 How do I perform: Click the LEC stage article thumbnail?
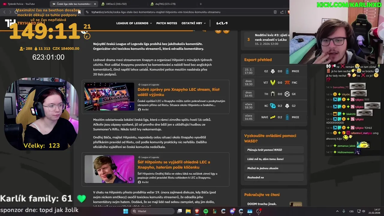pos(109,96)
